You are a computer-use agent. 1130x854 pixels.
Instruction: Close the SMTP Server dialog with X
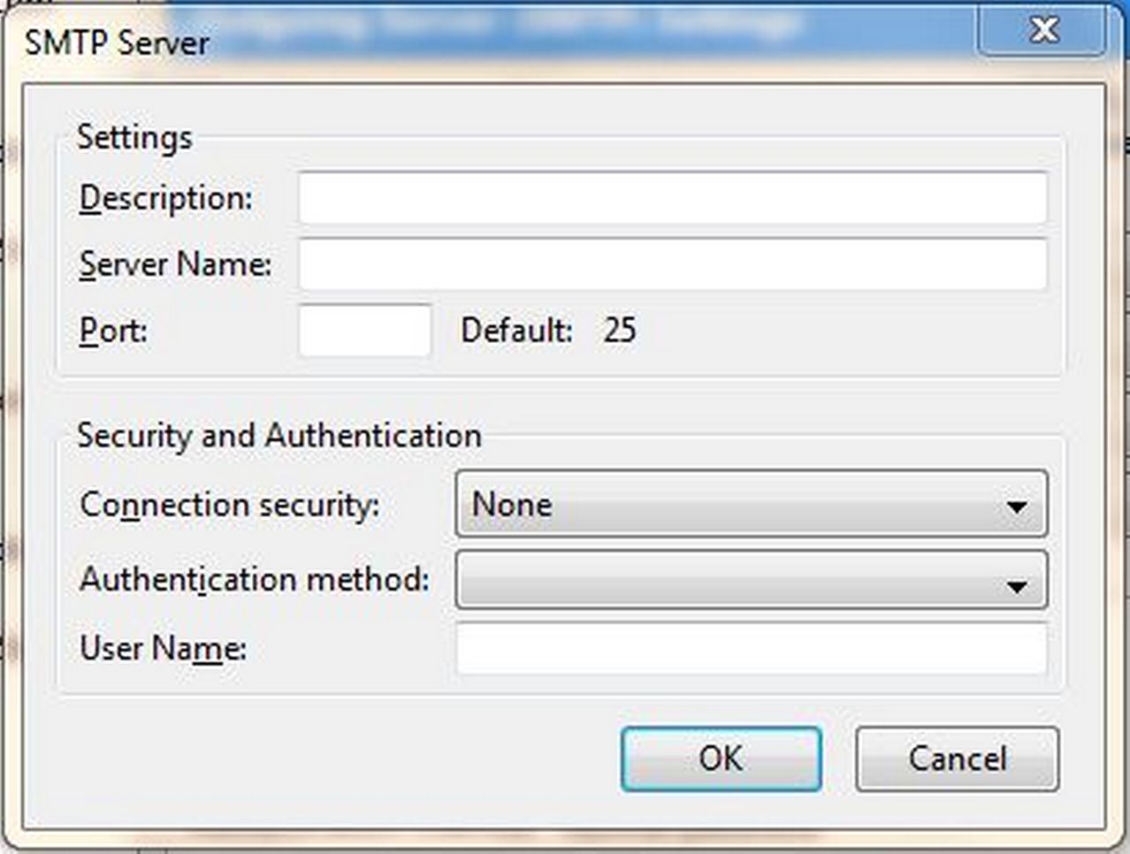click(1043, 30)
